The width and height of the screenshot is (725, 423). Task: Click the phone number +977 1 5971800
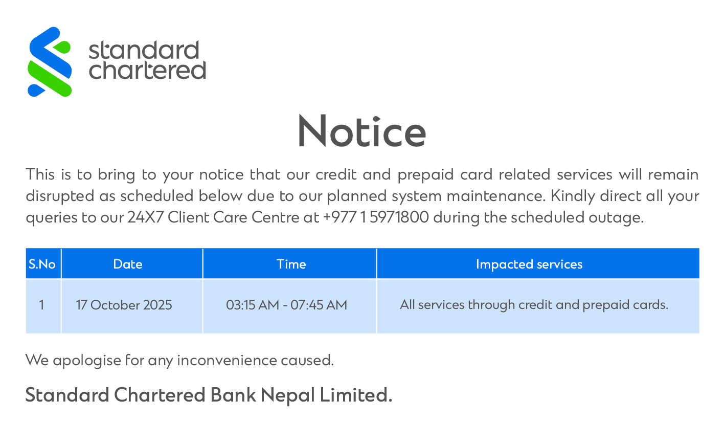point(376,218)
